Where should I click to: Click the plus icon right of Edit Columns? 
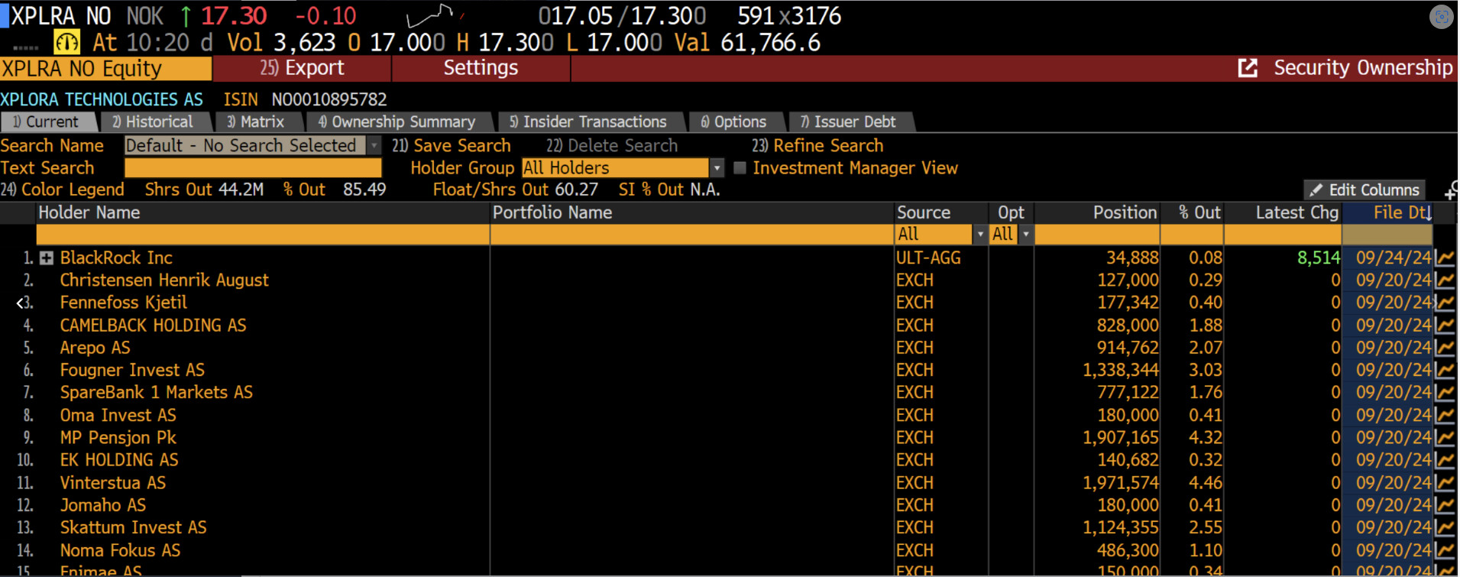[1451, 190]
